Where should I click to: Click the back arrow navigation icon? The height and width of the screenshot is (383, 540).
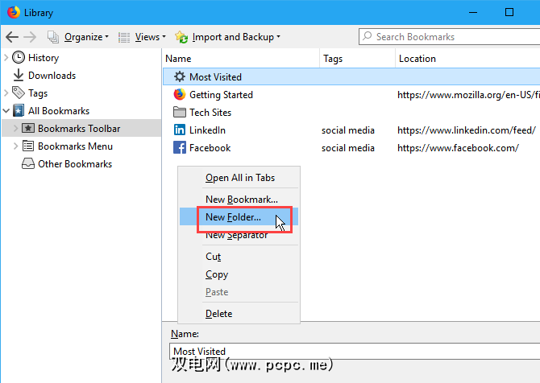(12, 37)
